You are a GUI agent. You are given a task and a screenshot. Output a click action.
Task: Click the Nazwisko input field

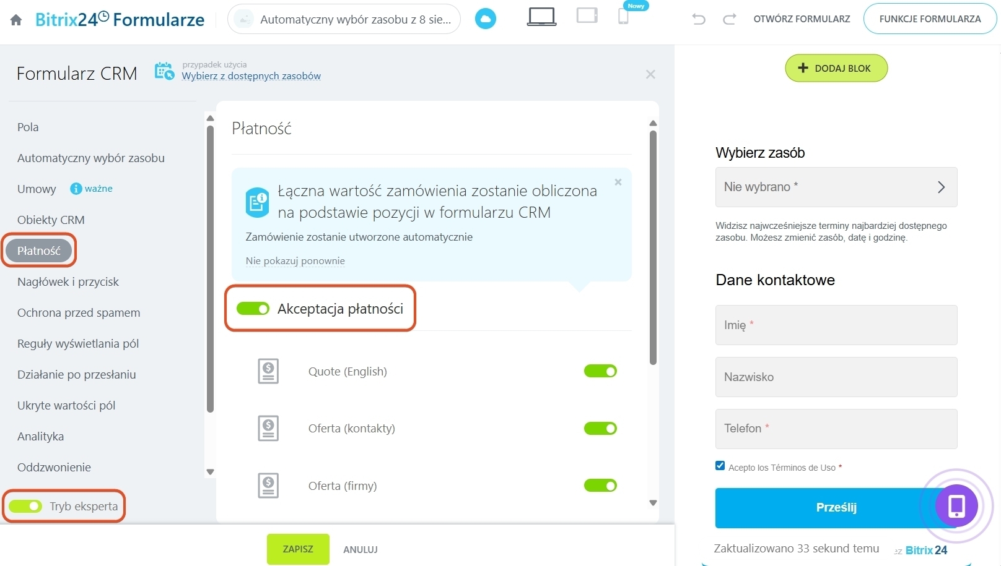point(836,377)
